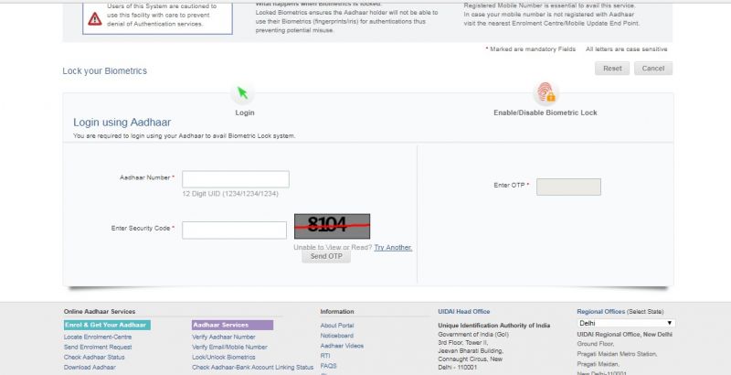731x375 pixels.
Task: Click the Lock your Biometrics heading
Action: (x=104, y=71)
